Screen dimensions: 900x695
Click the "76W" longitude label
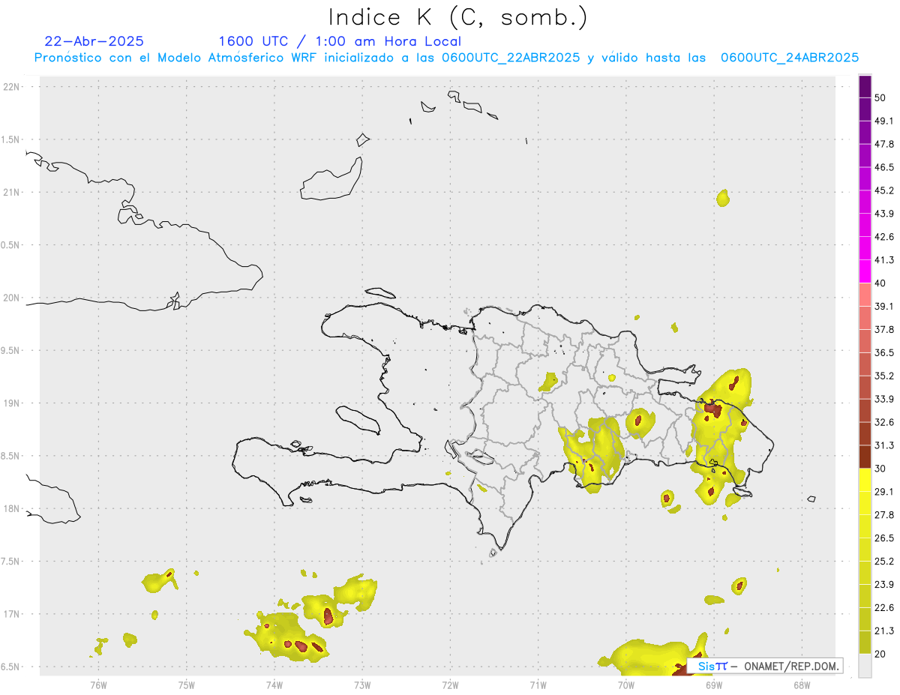(x=98, y=685)
